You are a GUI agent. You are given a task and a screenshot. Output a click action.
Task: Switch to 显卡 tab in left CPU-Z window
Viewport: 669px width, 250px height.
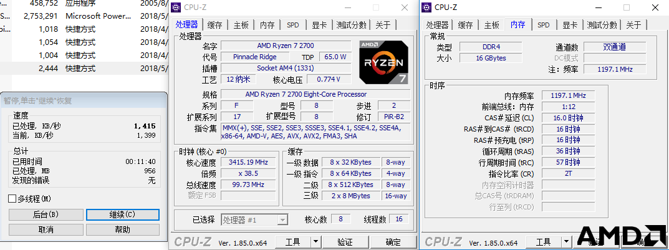pos(319,25)
